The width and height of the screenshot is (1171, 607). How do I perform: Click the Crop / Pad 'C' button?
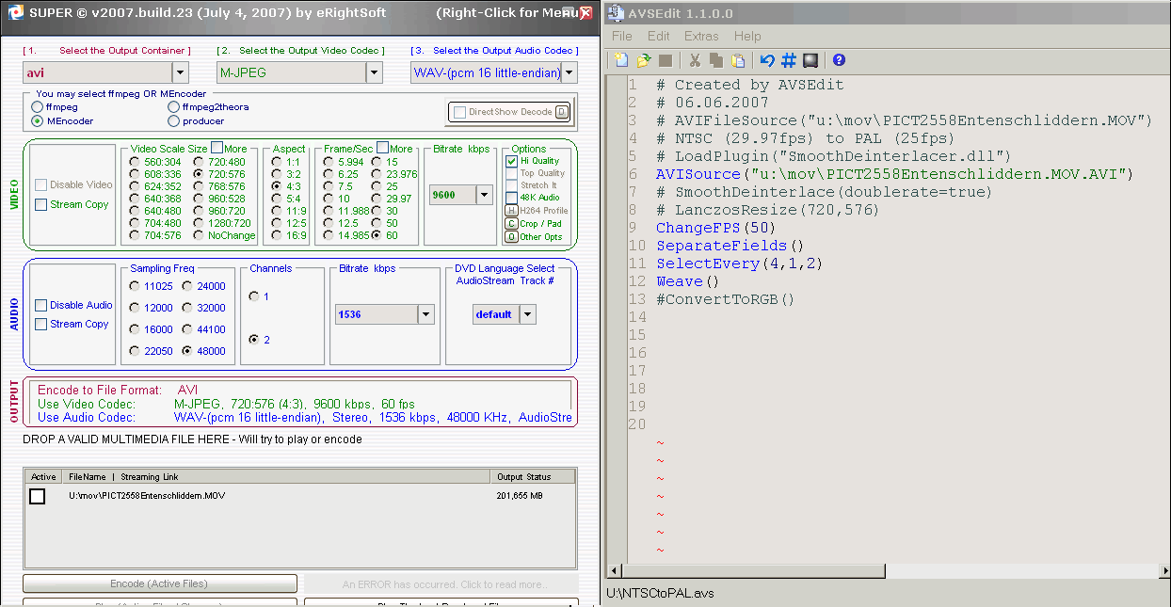(511, 224)
